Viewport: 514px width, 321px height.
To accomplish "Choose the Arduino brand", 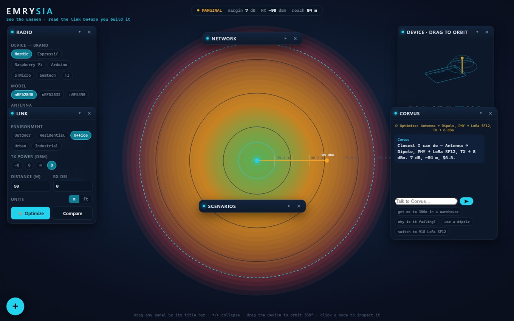I will [59, 65].
